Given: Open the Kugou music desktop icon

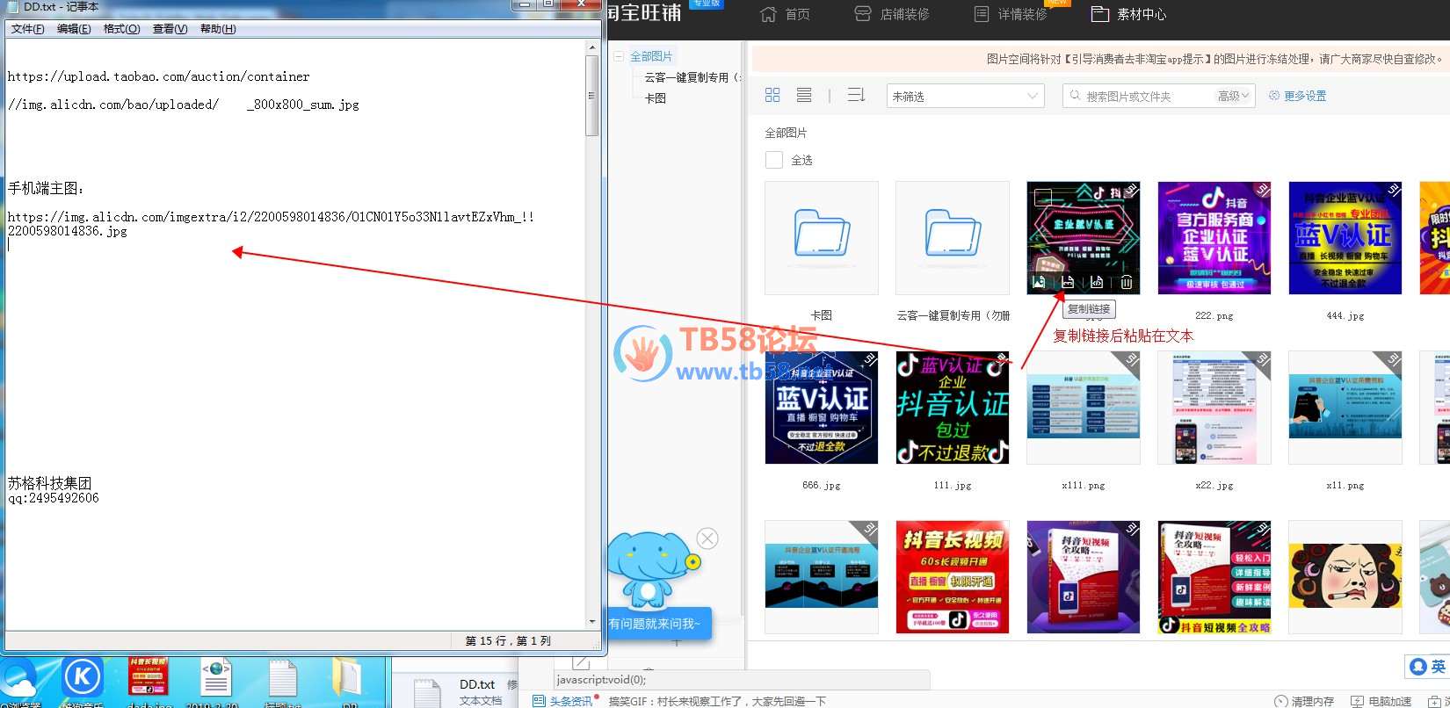Looking at the screenshot, I should pos(83,679).
